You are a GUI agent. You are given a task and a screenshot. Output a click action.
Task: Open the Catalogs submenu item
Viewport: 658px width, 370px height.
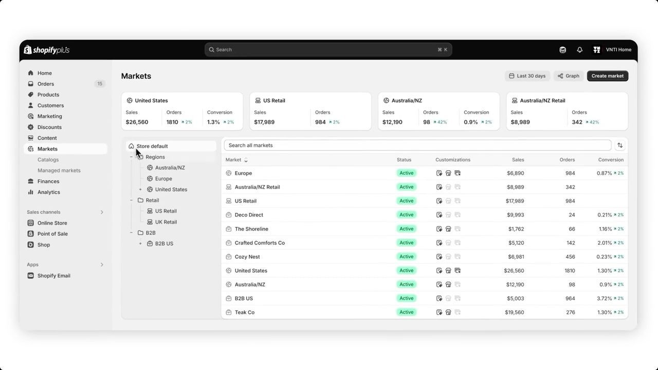coord(48,160)
